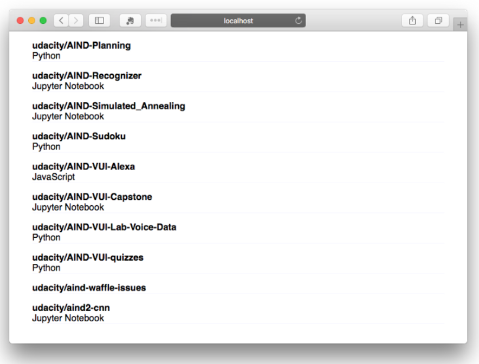479x364 pixels.
Task: Click Jupyter Notebook under aind2-cnn
Action: tap(68, 318)
